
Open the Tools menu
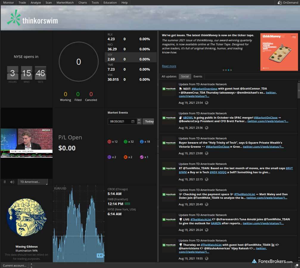point(95,2)
